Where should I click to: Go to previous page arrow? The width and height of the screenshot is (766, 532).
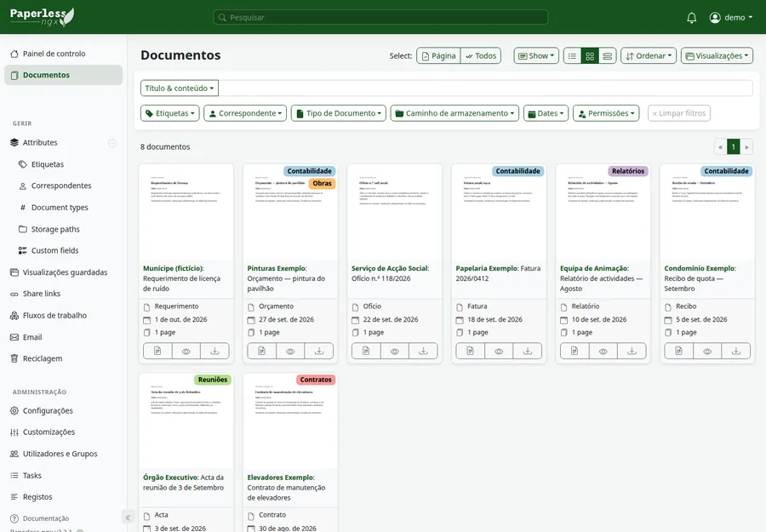[x=720, y=146]
